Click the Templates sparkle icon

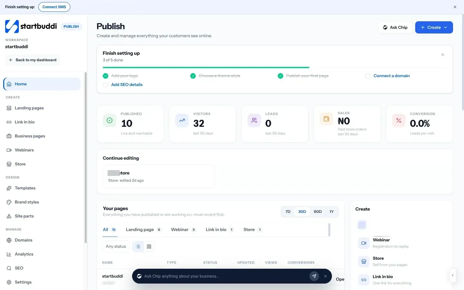[x=9, y=188]
